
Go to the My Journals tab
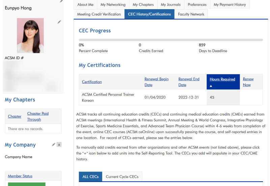point(171,5)
